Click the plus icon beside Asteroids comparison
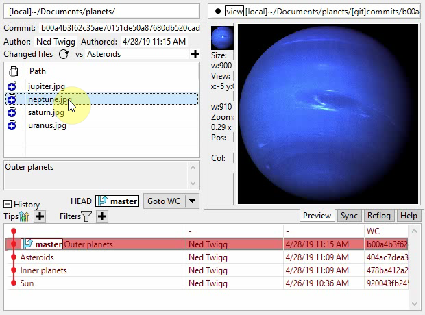 pyautogui.click(x=195, y=54)
